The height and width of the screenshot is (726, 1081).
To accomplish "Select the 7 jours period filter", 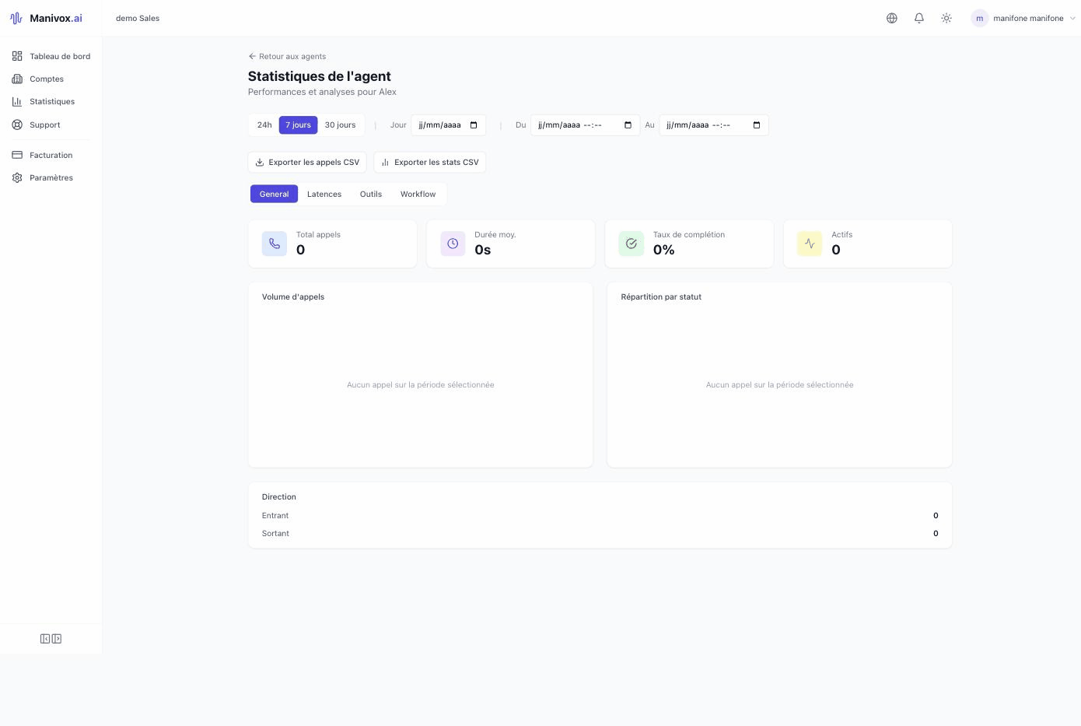I will [x=298, y=125].
